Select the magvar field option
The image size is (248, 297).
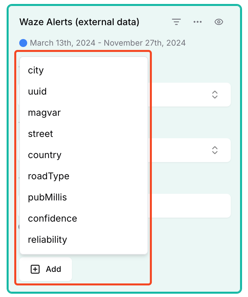[x=84, y=113]
